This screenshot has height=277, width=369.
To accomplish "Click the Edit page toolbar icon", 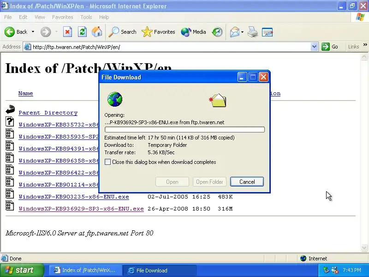I will [267, 32].
